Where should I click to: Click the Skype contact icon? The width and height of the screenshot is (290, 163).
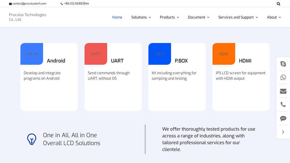(283, 64)
